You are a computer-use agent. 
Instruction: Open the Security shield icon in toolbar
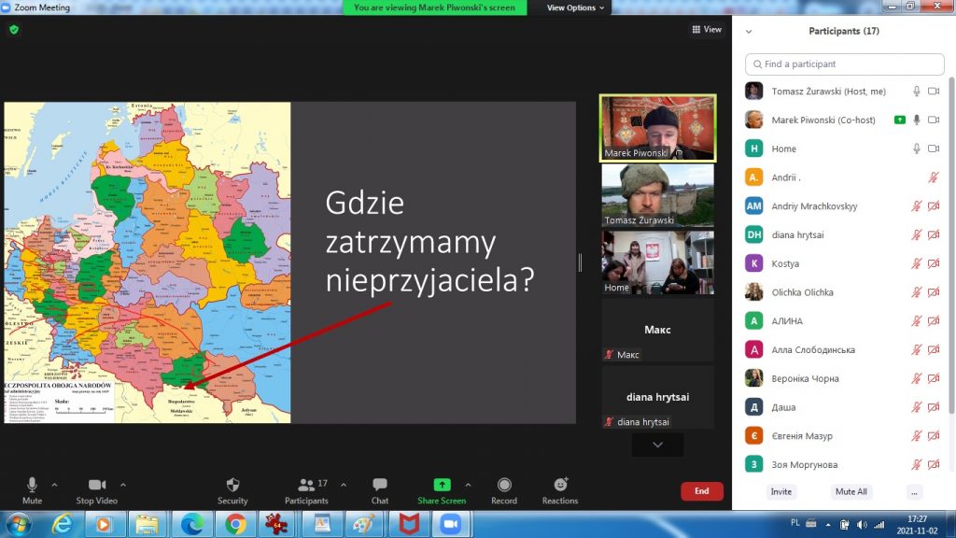(232, 485)
